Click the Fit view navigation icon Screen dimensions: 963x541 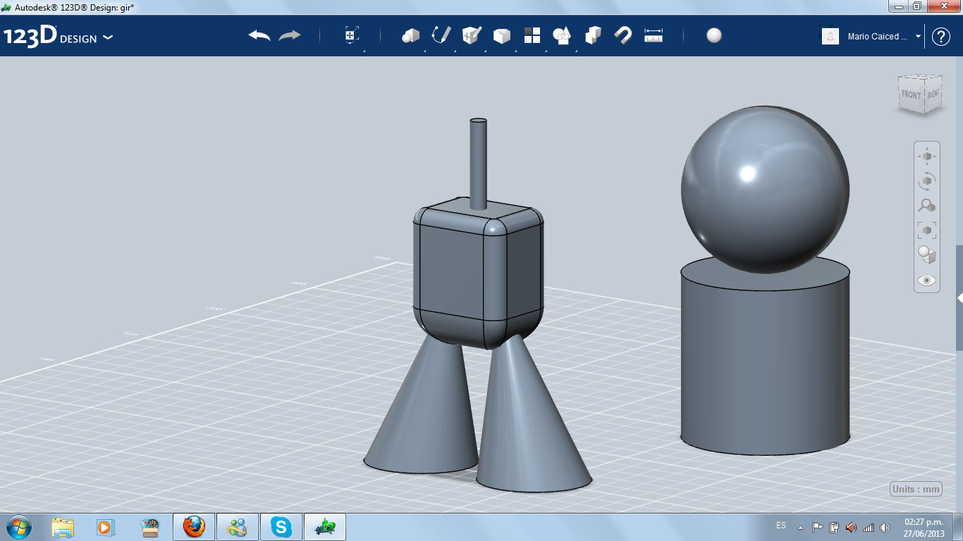[x=927, y=230]
